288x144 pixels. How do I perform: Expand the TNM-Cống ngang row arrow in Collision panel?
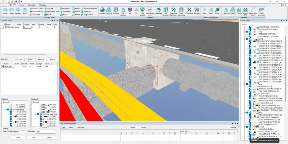pos(3,27)
